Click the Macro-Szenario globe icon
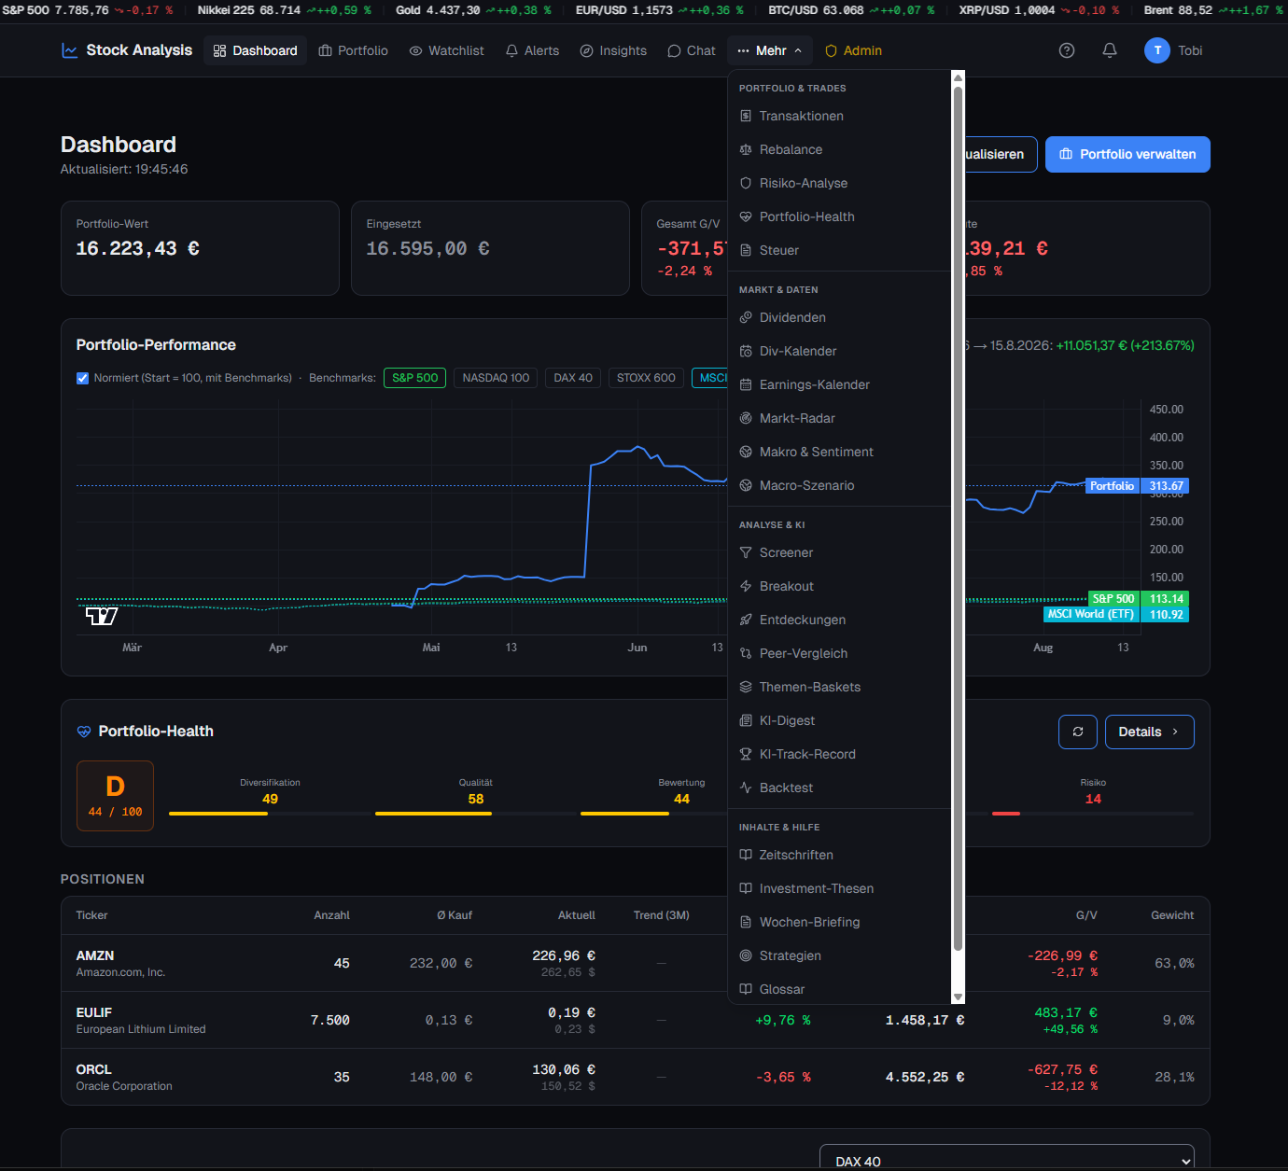Image resolution: width=1288 pixels, height=1171 pixels. (x=746, y=485)
